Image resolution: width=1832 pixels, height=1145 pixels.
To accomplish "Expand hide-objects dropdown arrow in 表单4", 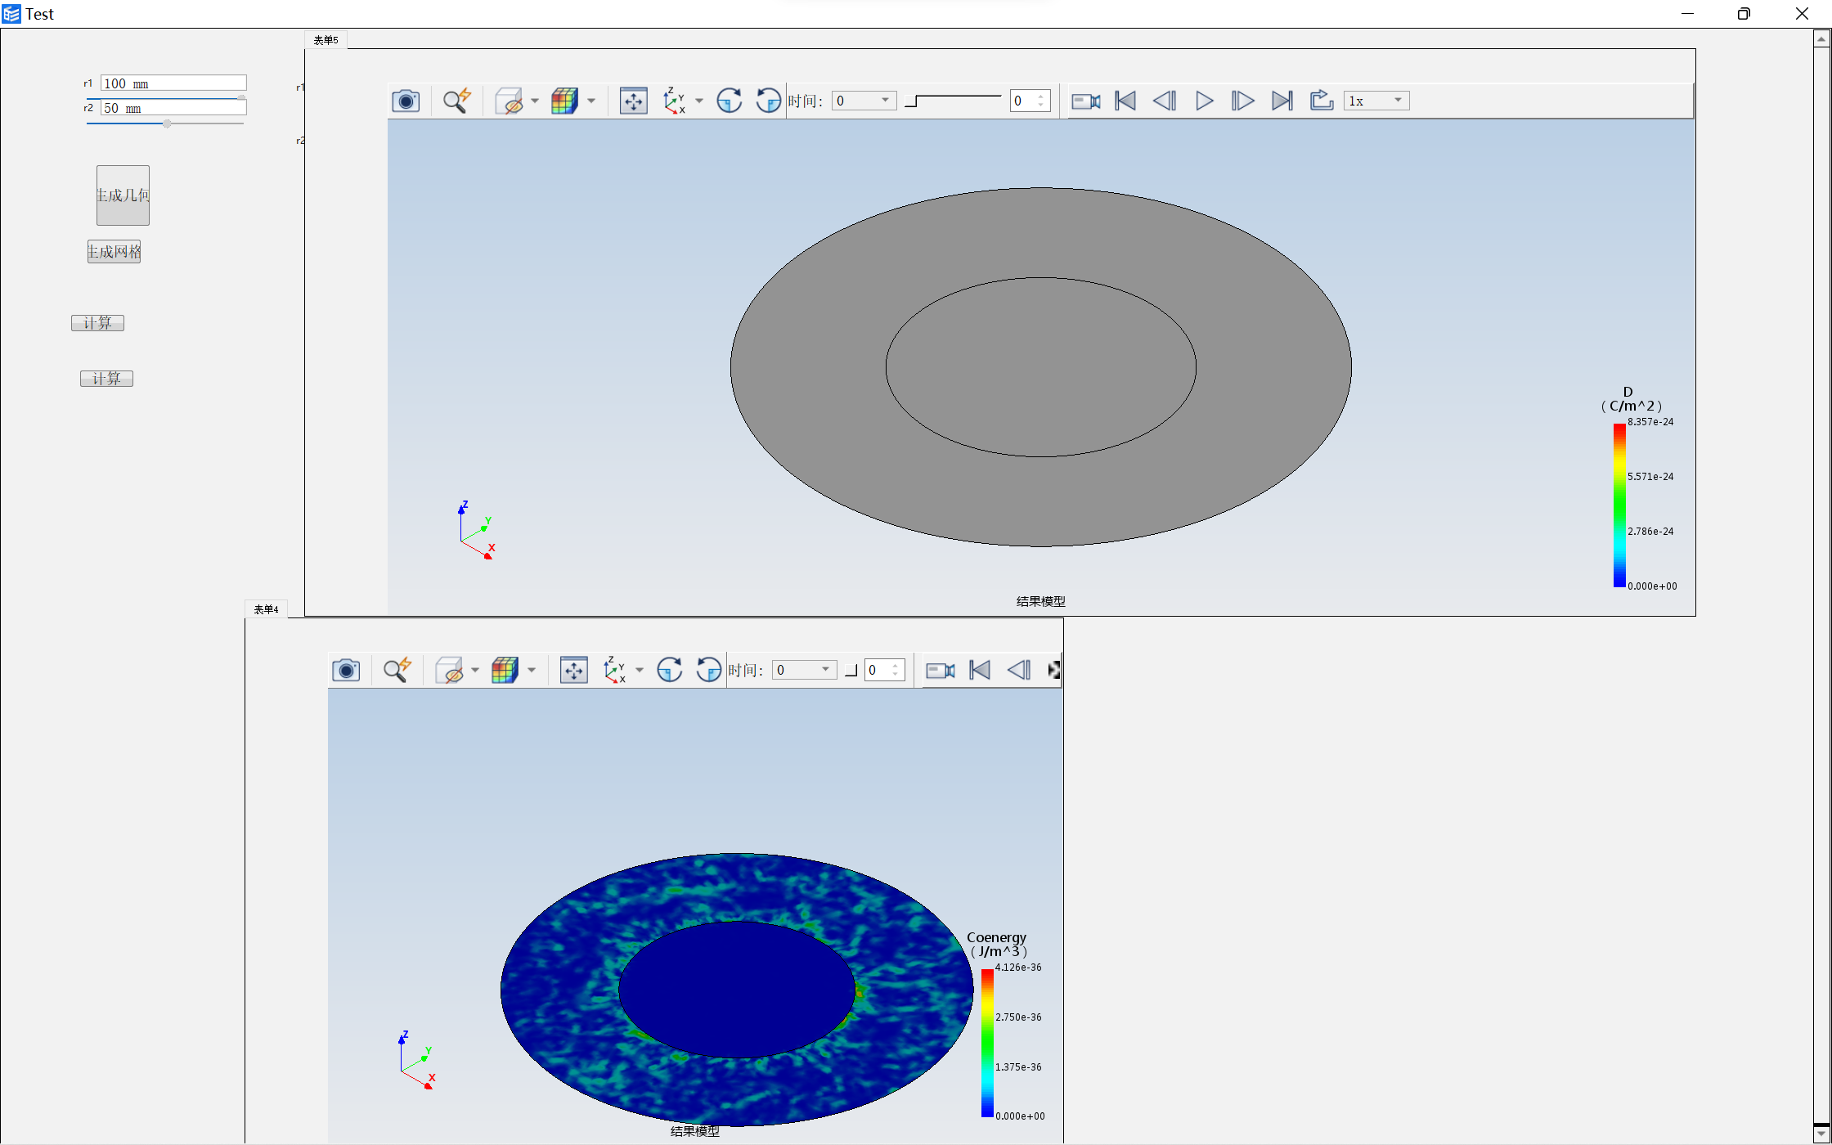I will 475,670.
